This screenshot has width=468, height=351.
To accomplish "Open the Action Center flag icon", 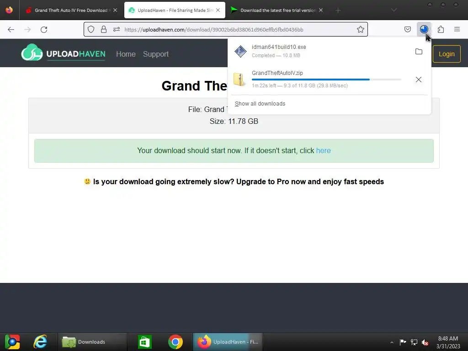I will [x=403, y=342].
